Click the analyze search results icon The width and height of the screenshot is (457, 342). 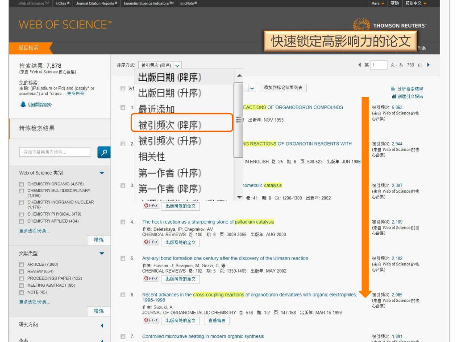point(393,89)
